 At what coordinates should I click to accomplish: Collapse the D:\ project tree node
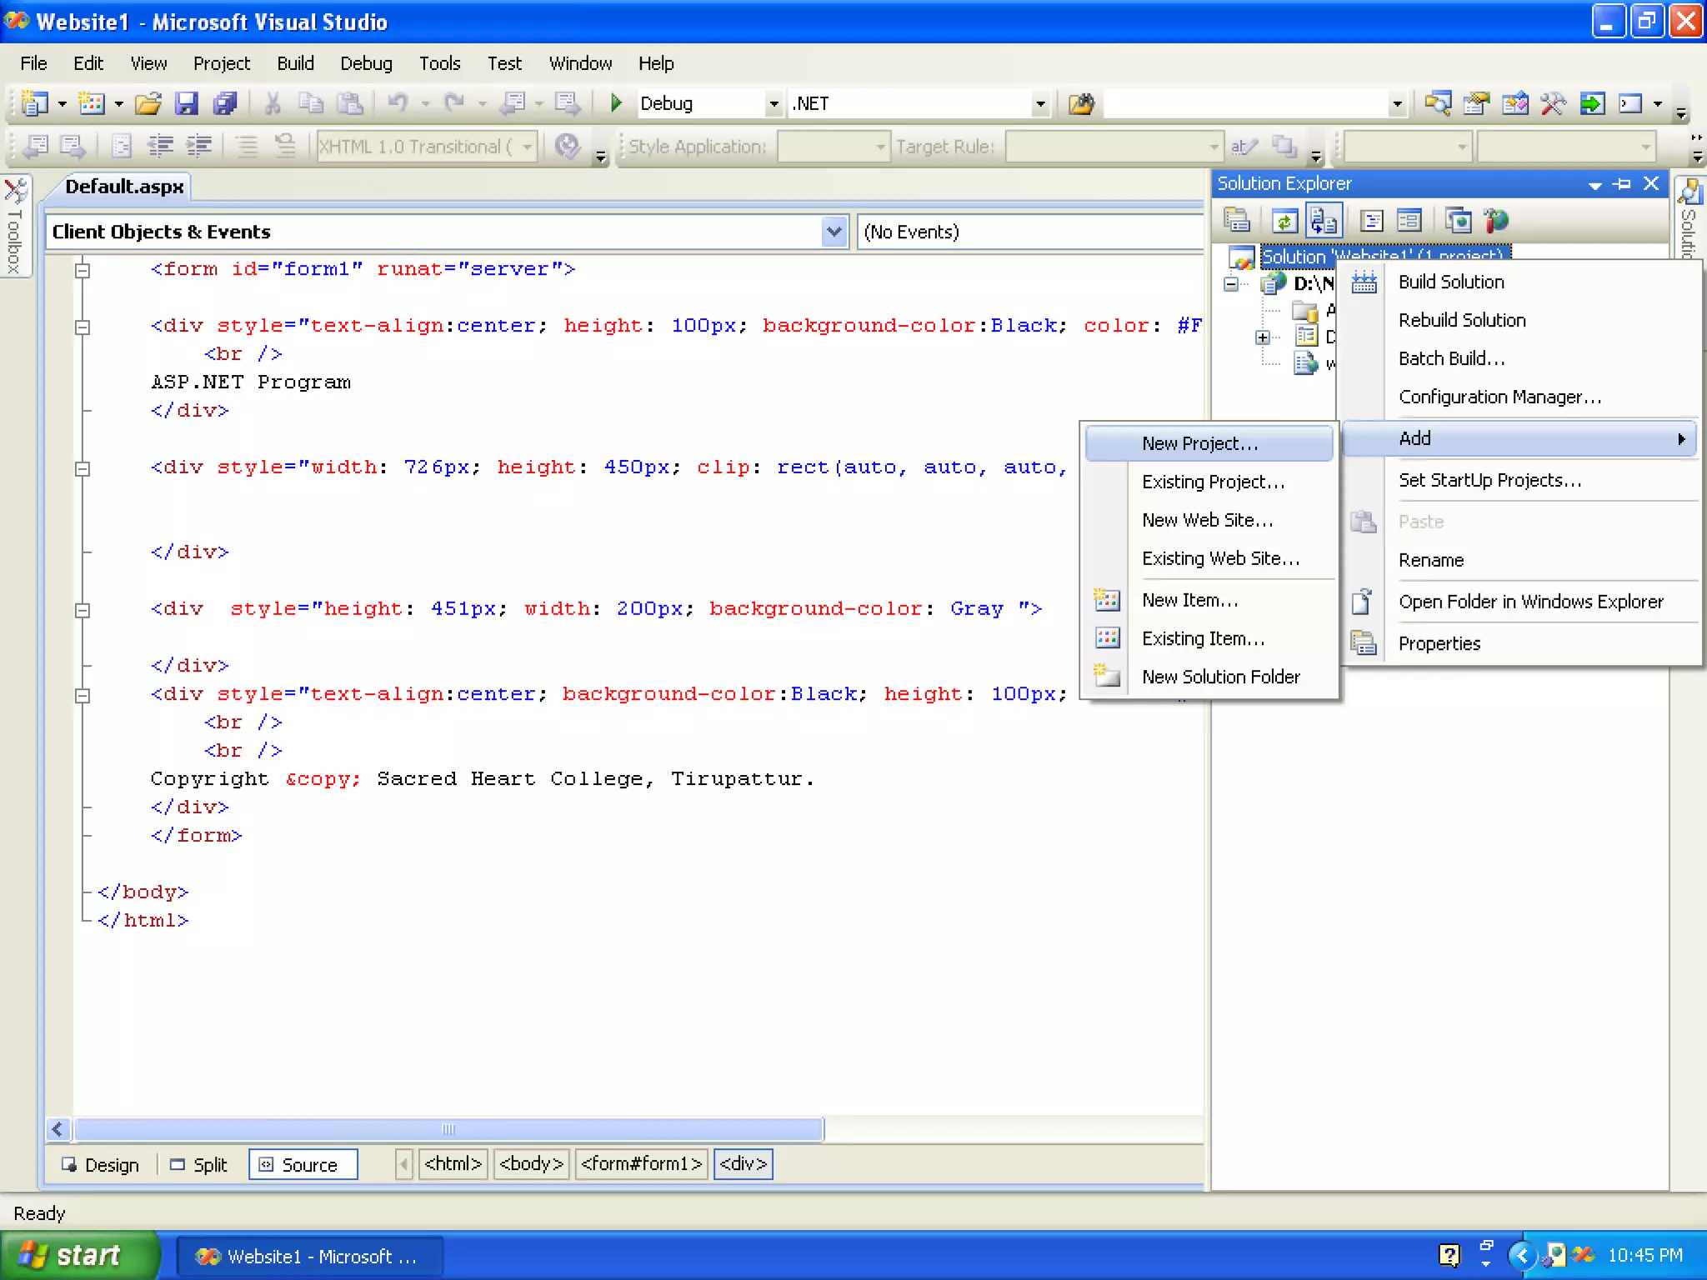coord(1231,284)
